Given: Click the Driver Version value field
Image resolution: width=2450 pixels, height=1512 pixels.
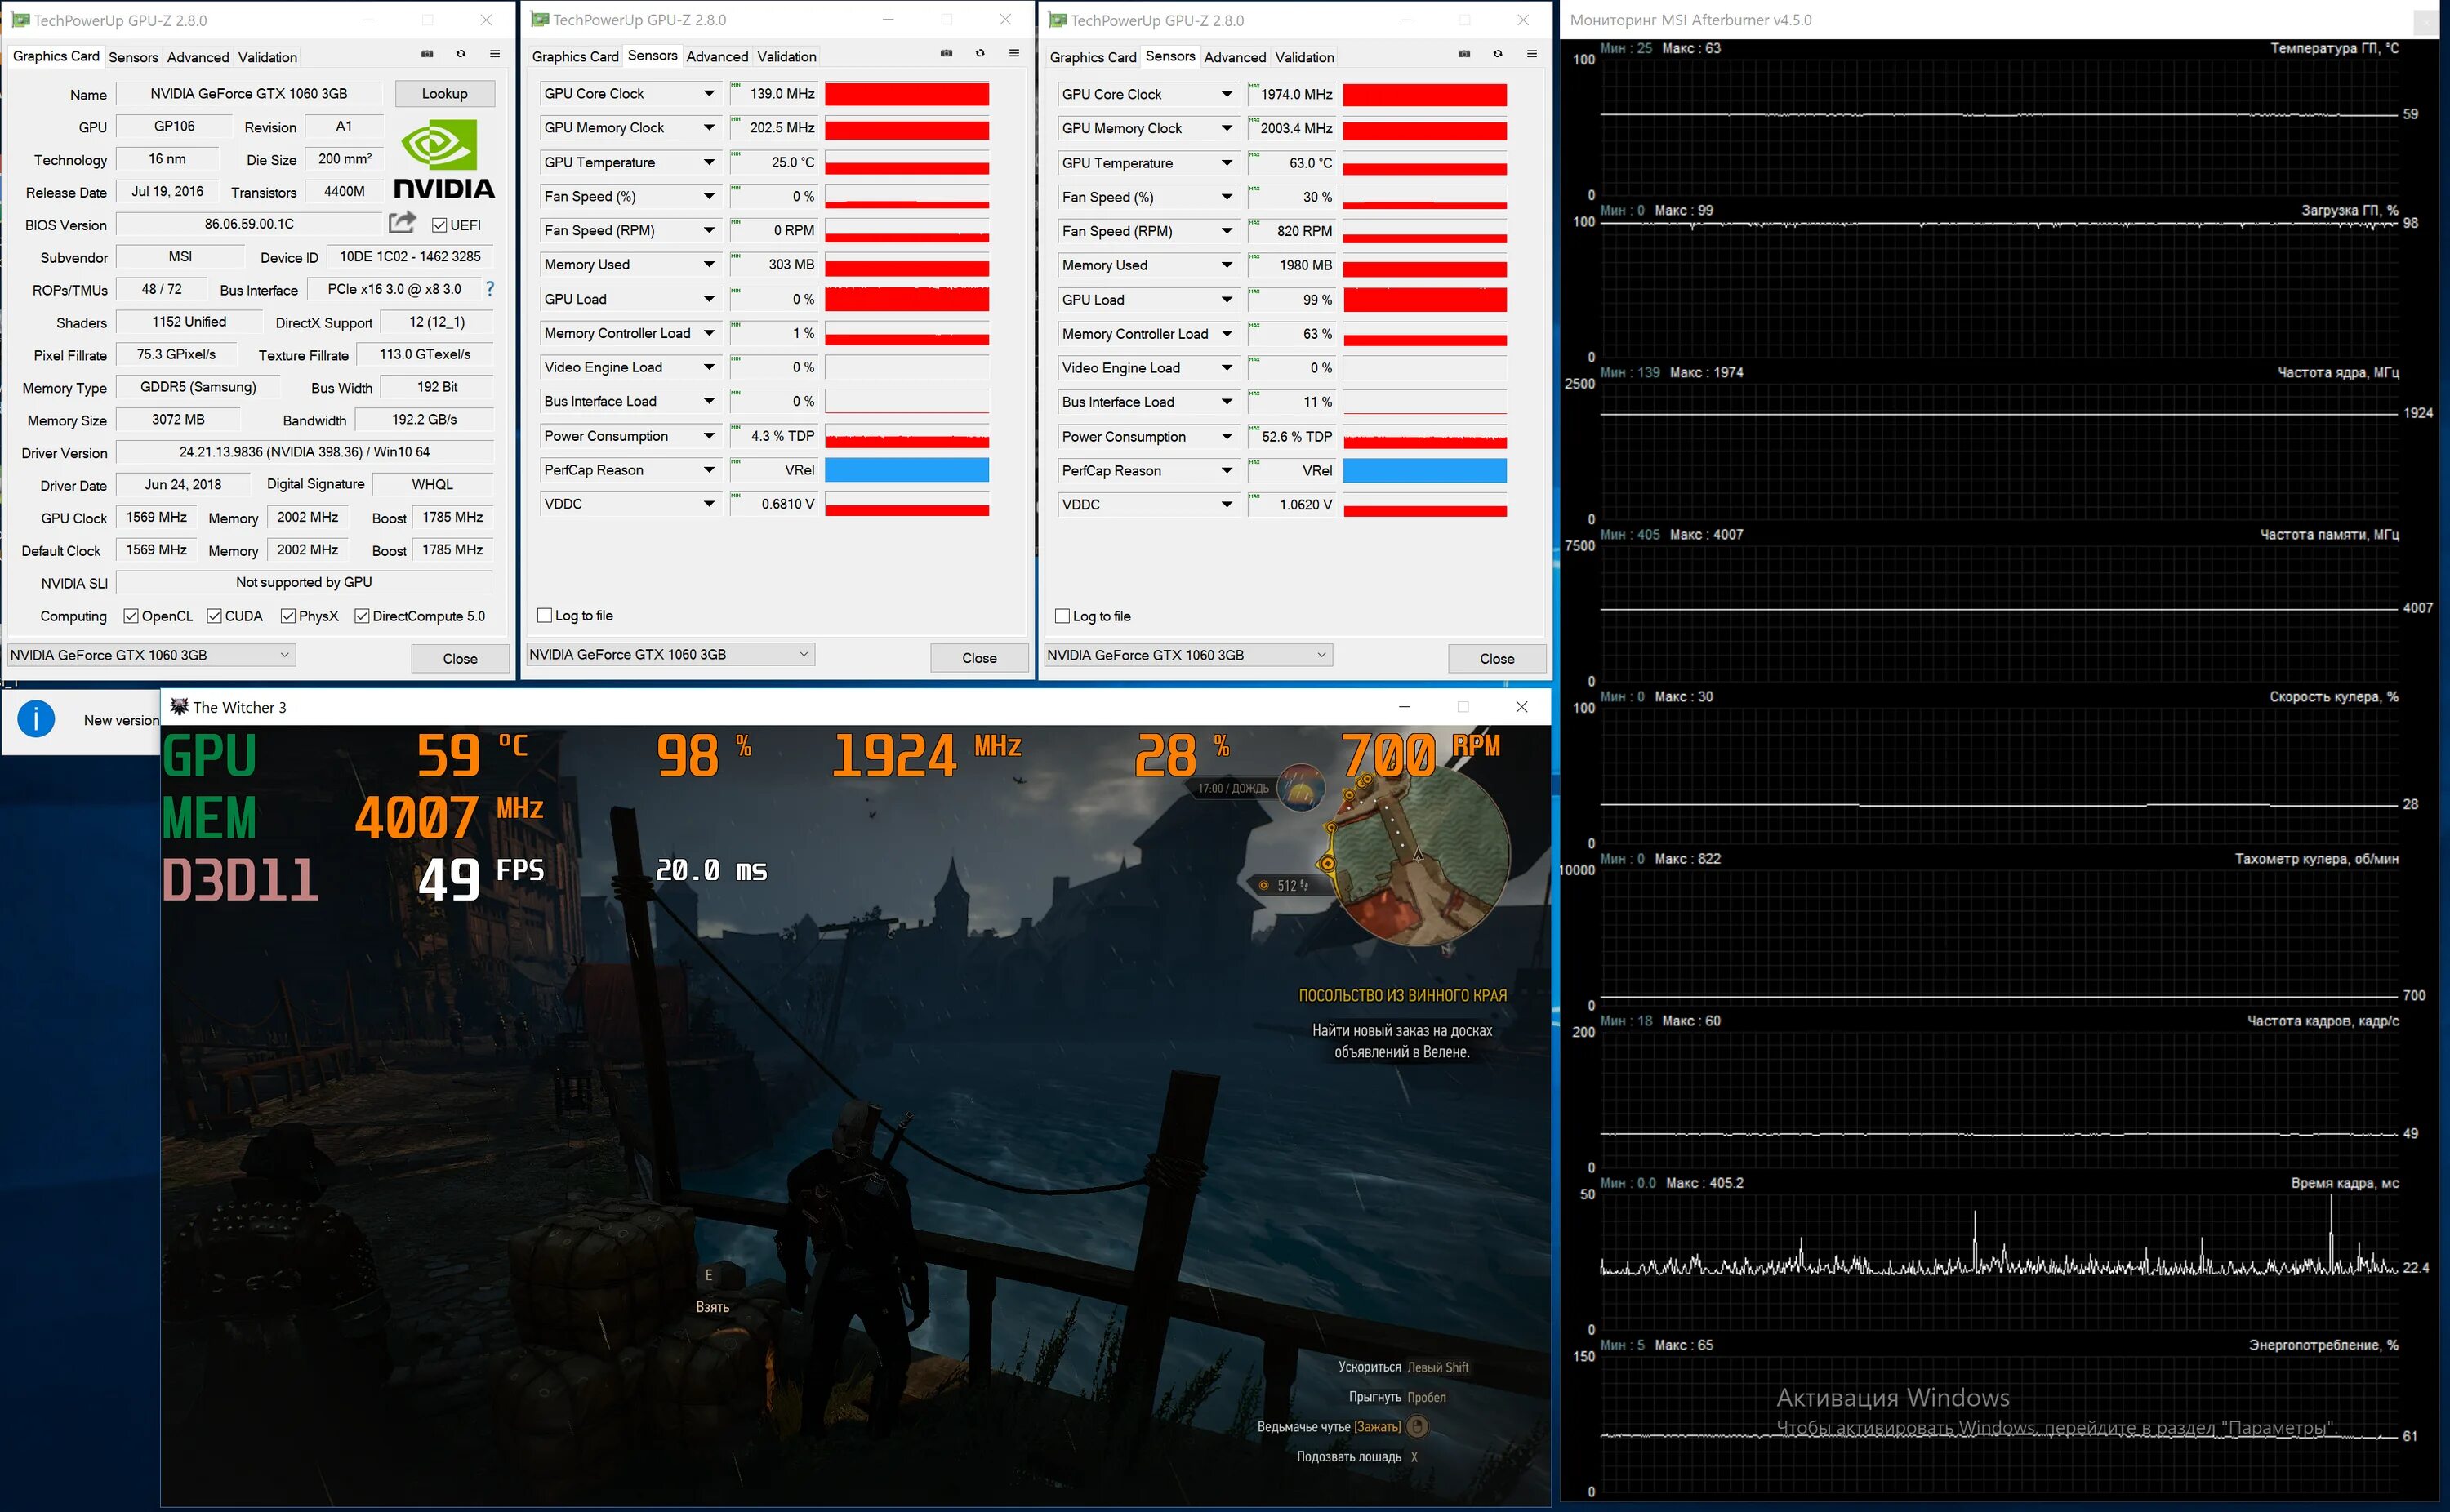Looking at the screenshot, I should pyautogui.click(x=305, y=452).
